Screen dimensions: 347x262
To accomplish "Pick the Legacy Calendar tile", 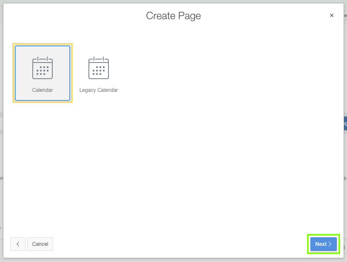I will pos(99,73).
